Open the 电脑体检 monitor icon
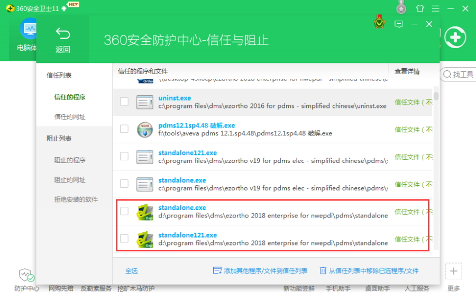 click(28, 29)
